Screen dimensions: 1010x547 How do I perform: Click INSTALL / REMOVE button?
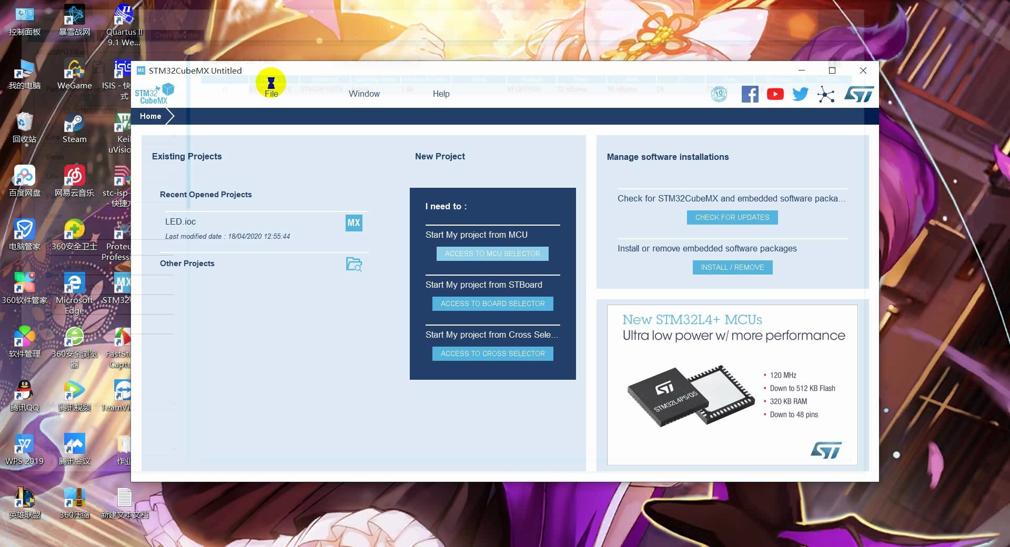(732, 267)
